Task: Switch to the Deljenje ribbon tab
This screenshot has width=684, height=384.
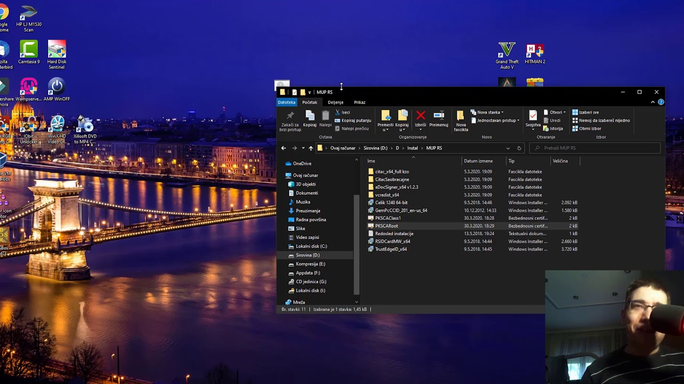Action: 336,102
